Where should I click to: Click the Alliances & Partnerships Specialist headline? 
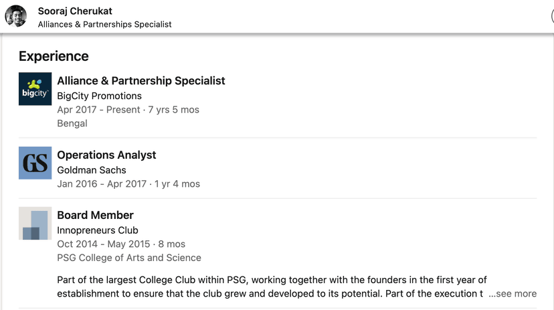click(x=104, y=24)
